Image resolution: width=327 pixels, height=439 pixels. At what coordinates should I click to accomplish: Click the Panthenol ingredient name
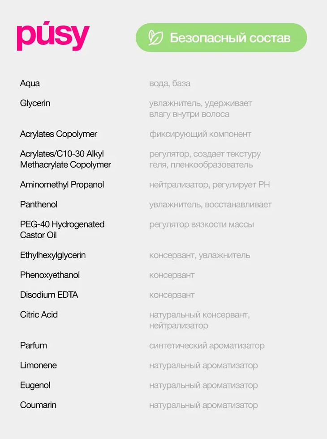point(39,204)
